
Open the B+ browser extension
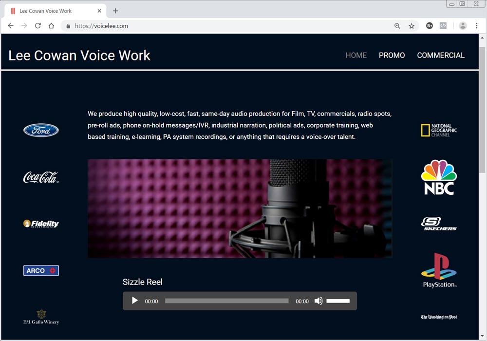(x=430, y=26)
